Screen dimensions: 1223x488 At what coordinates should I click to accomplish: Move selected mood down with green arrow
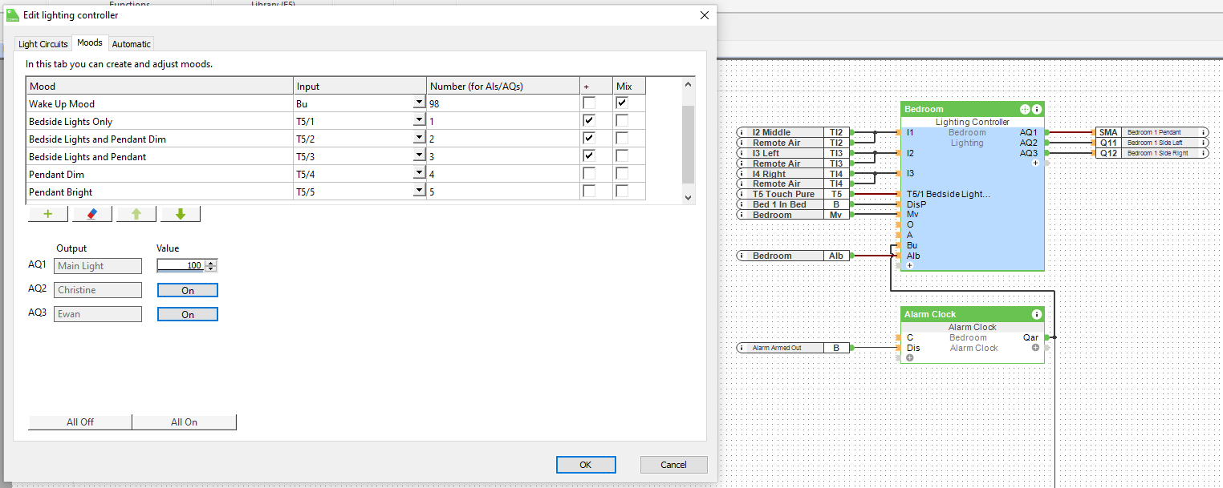tap(181, 214)
